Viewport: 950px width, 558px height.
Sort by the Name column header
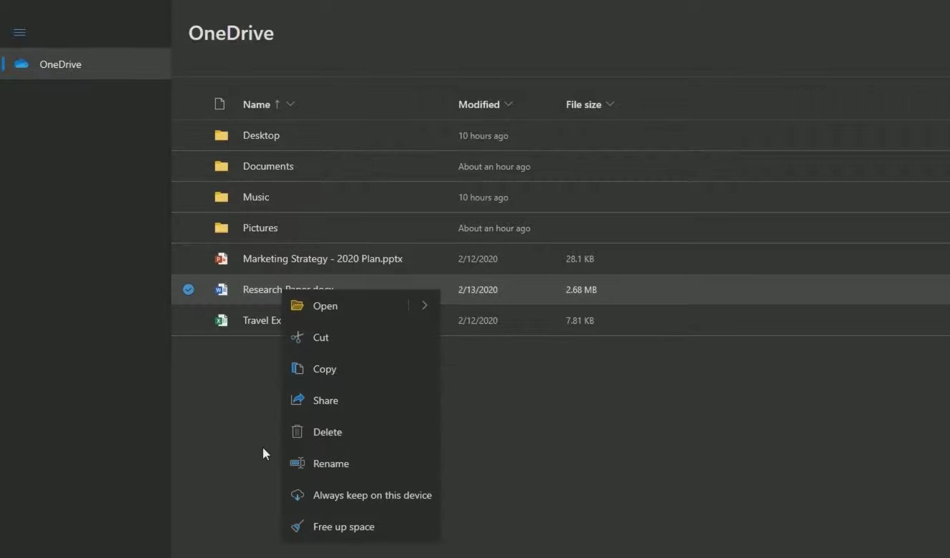[x=256, y=104]
